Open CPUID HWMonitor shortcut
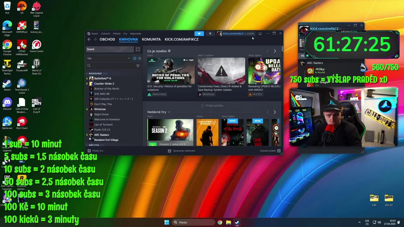404x227 pixels. click(x=22, y=47)
